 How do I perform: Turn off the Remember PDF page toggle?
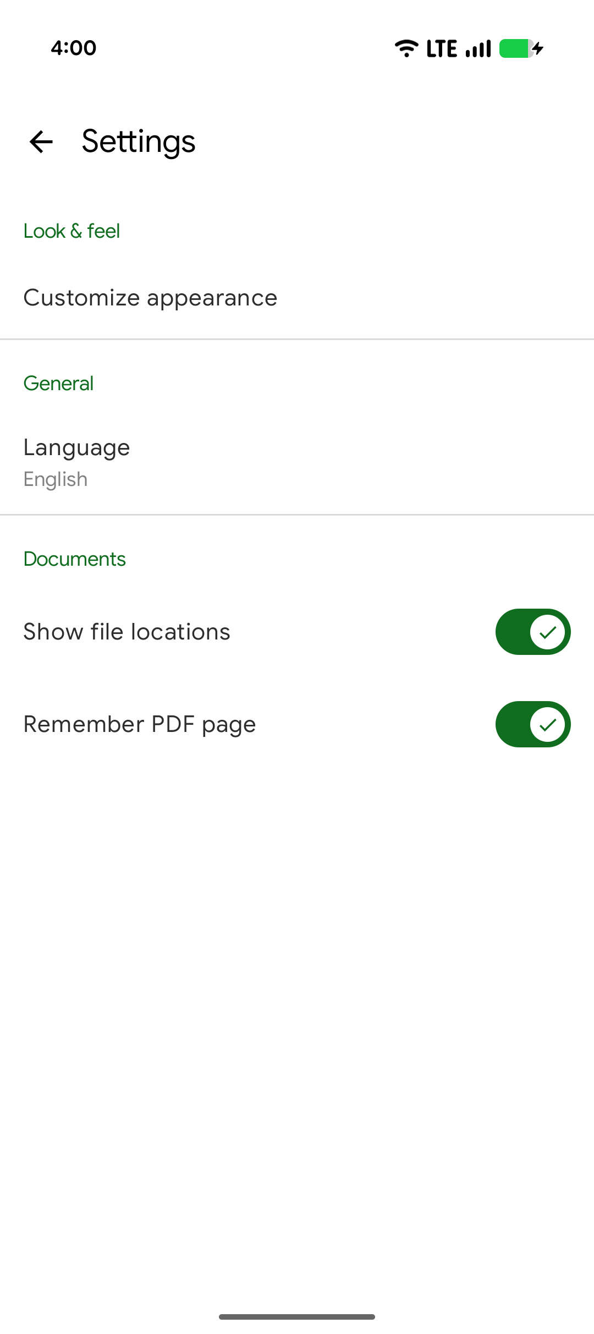[533, 724]
